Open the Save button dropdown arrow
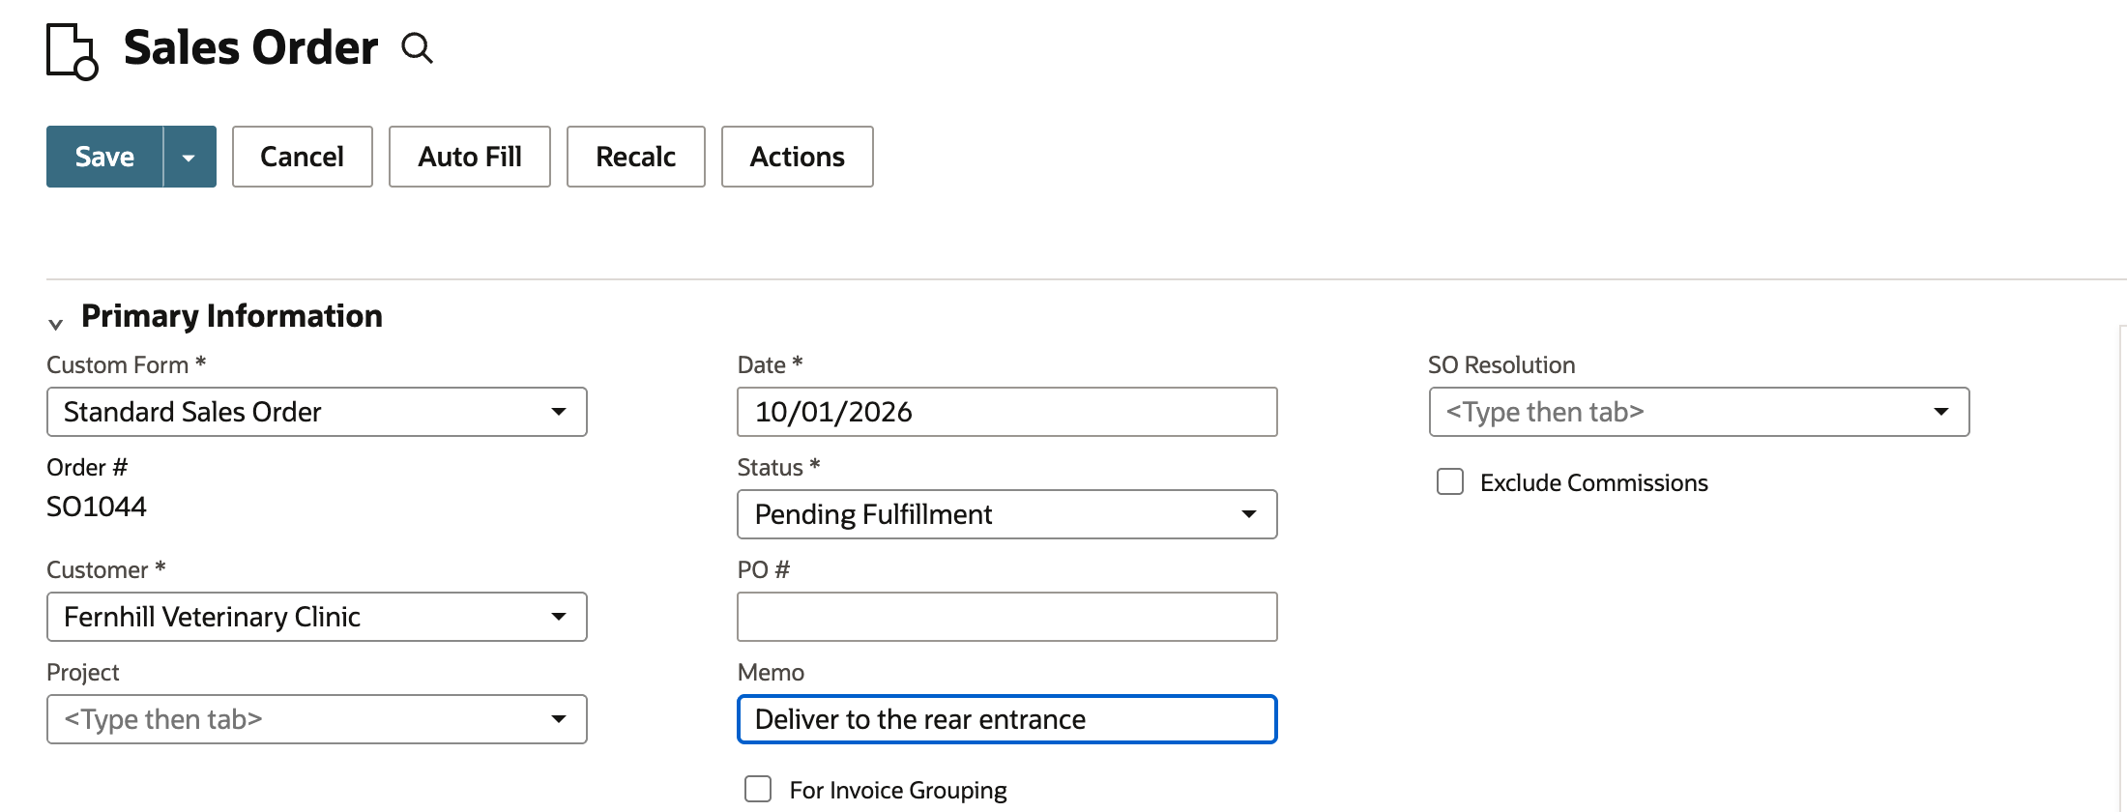 189,157
